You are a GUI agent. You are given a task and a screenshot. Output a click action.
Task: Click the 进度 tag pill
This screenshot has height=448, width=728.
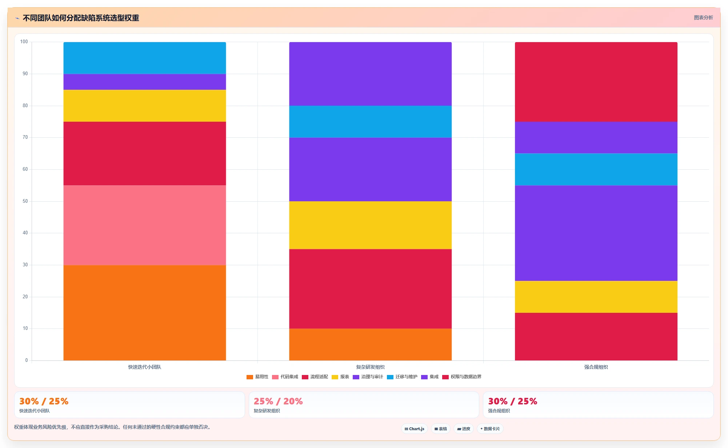(464, 429)
